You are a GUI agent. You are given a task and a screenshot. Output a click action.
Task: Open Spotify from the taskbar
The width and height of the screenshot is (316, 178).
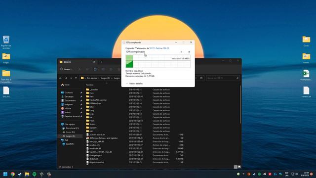[34, 174]
